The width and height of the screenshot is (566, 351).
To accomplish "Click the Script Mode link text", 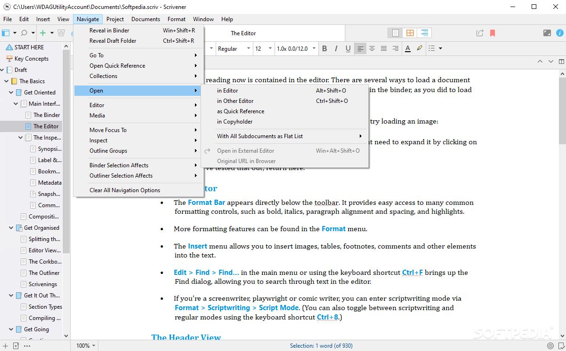I will 279,308.
